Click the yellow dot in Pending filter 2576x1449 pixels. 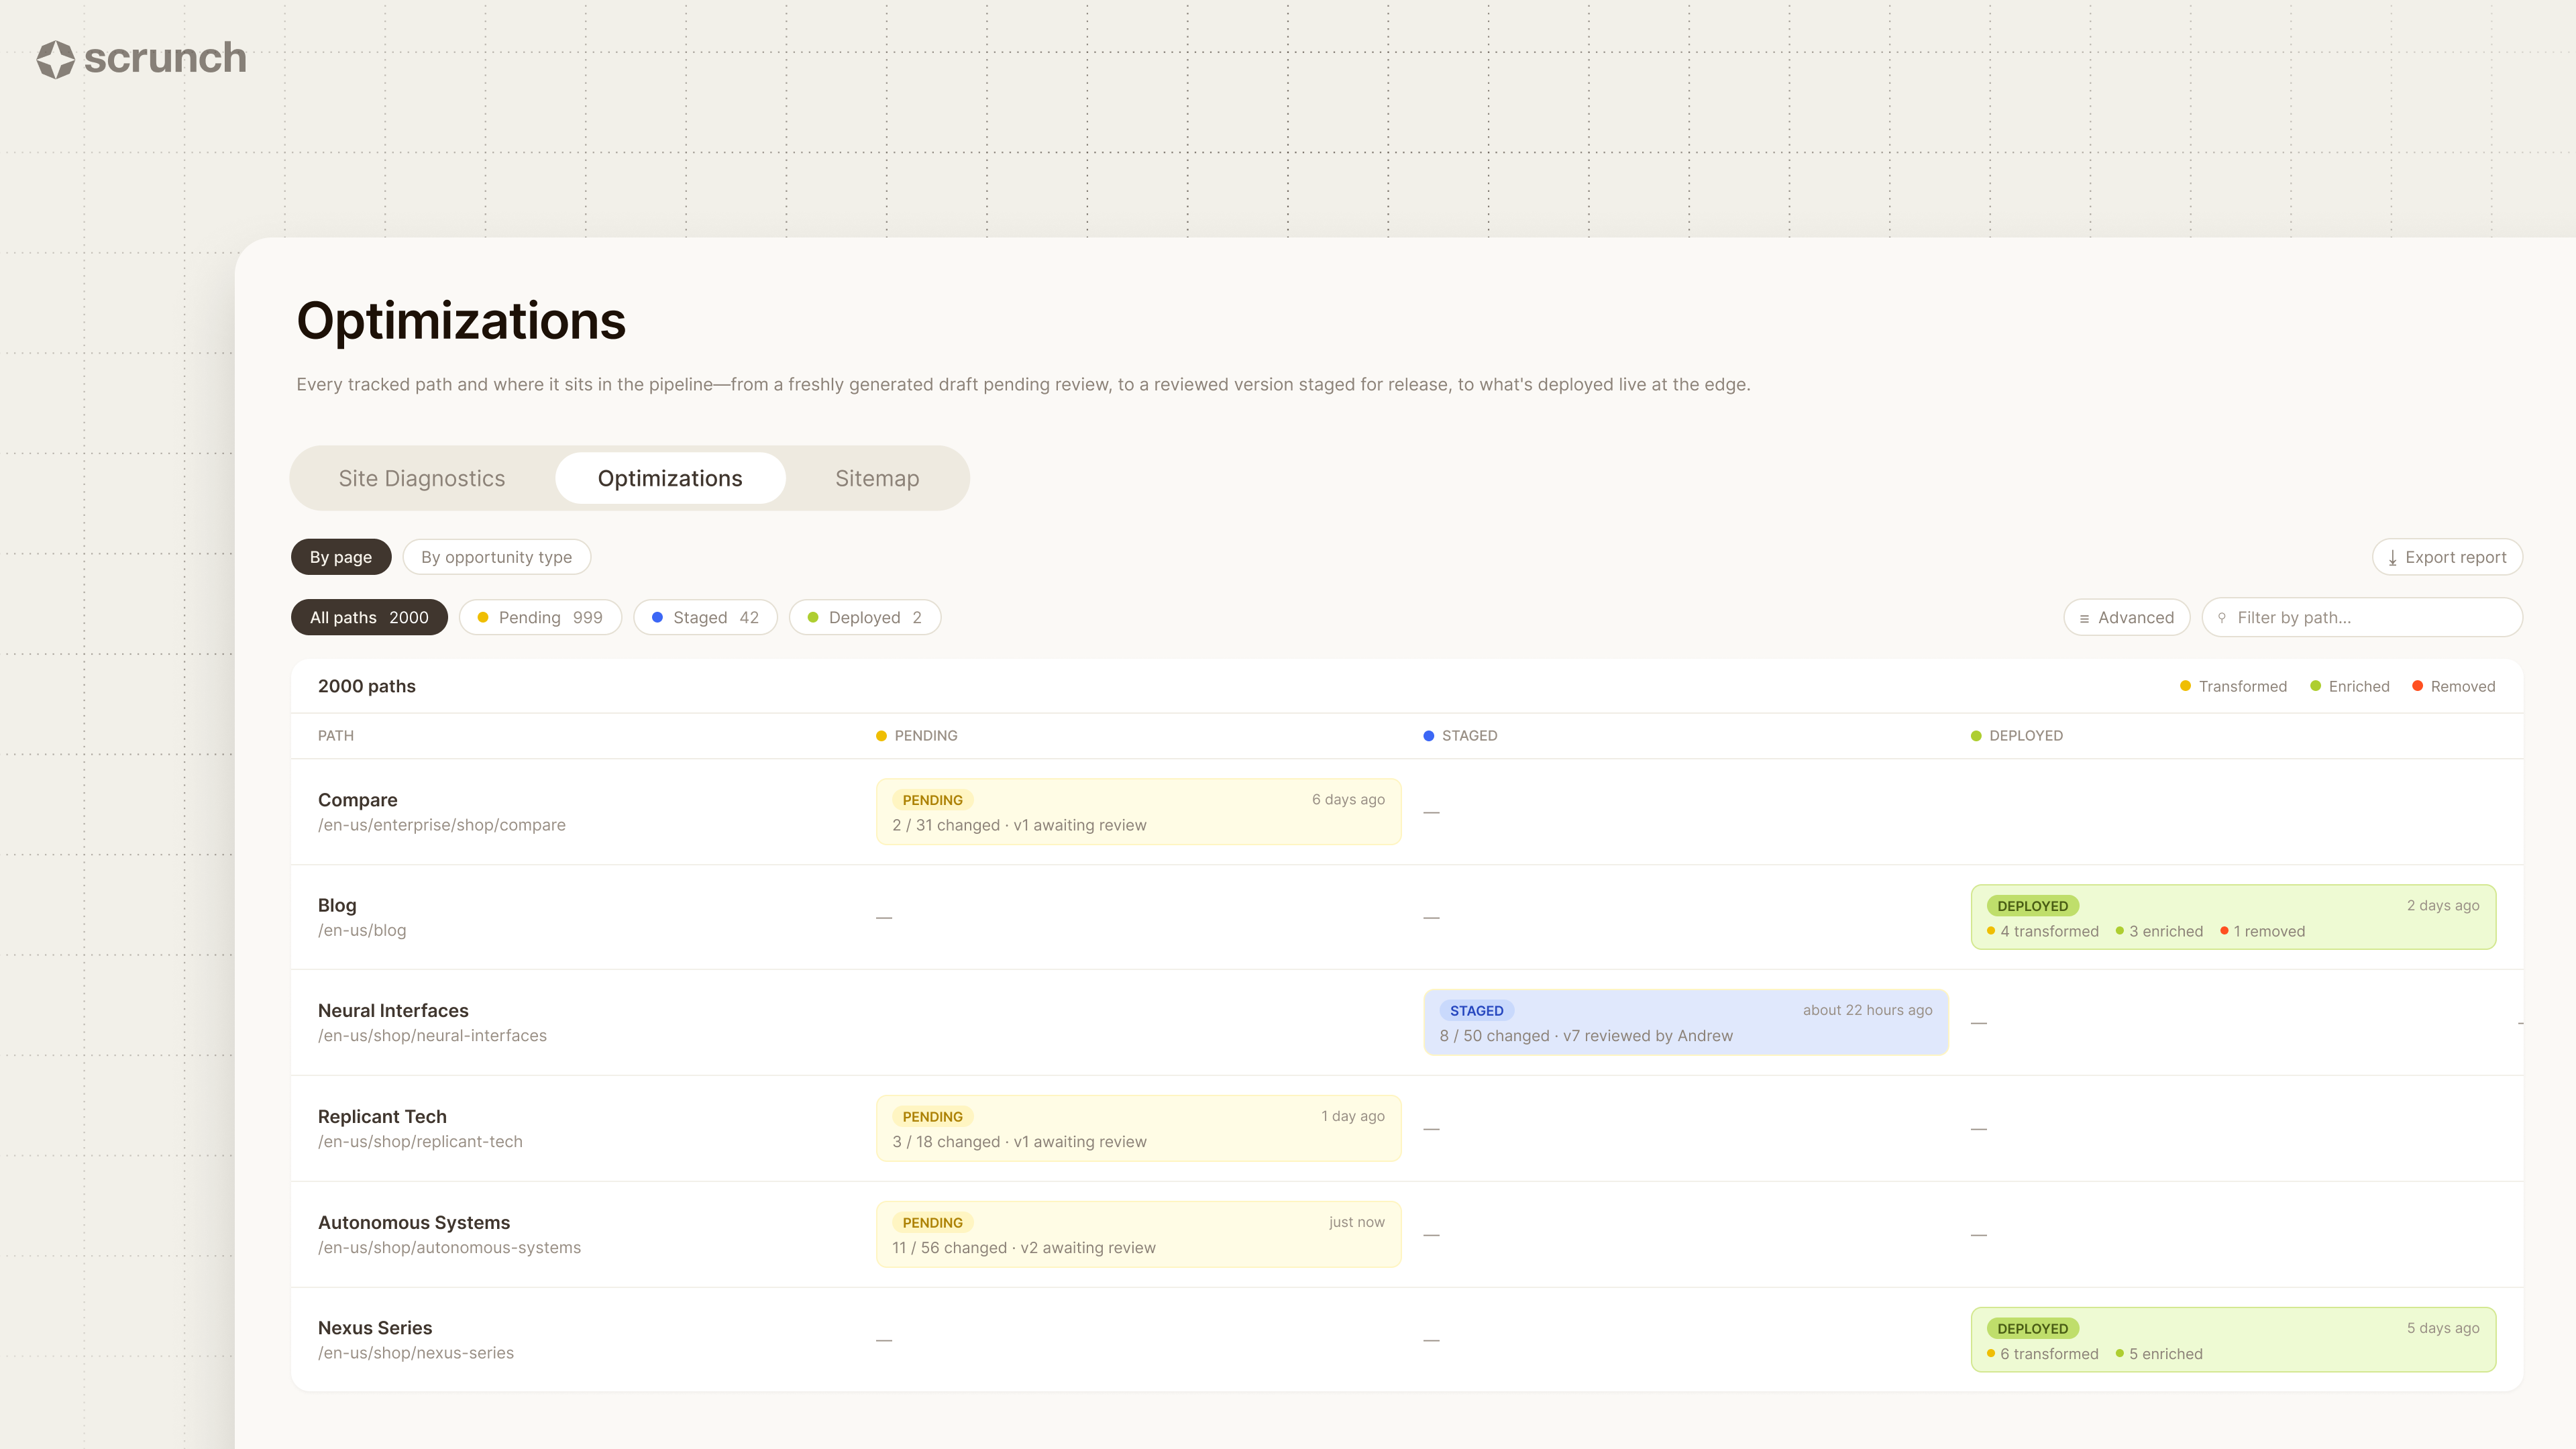click(x=483, y=617)
